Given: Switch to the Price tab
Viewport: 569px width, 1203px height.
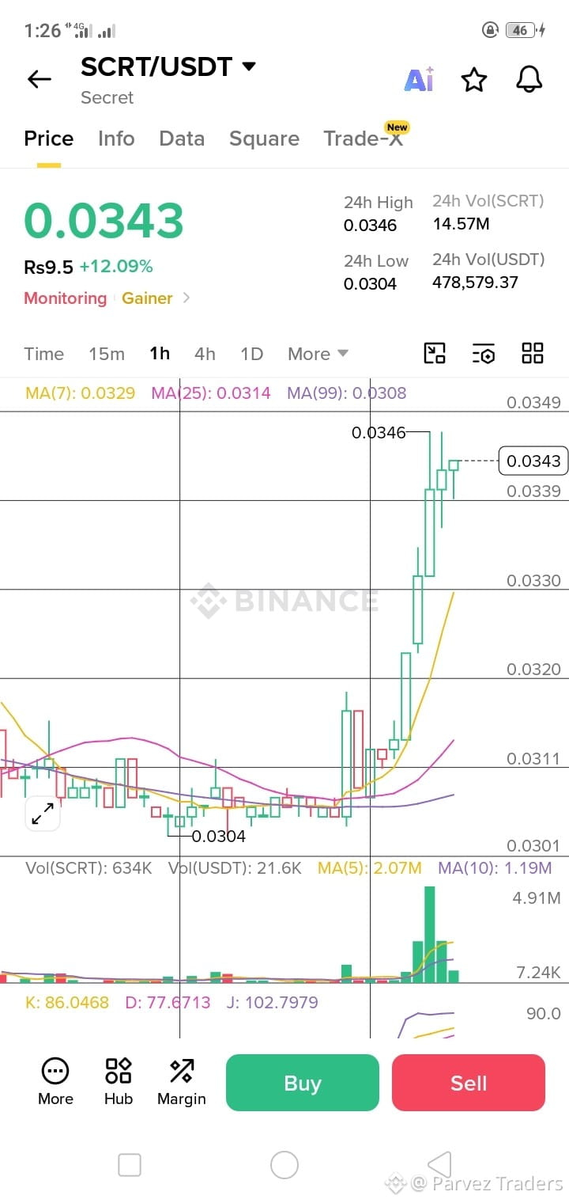Looking at the screenshot, I should [x=49, y=139].
